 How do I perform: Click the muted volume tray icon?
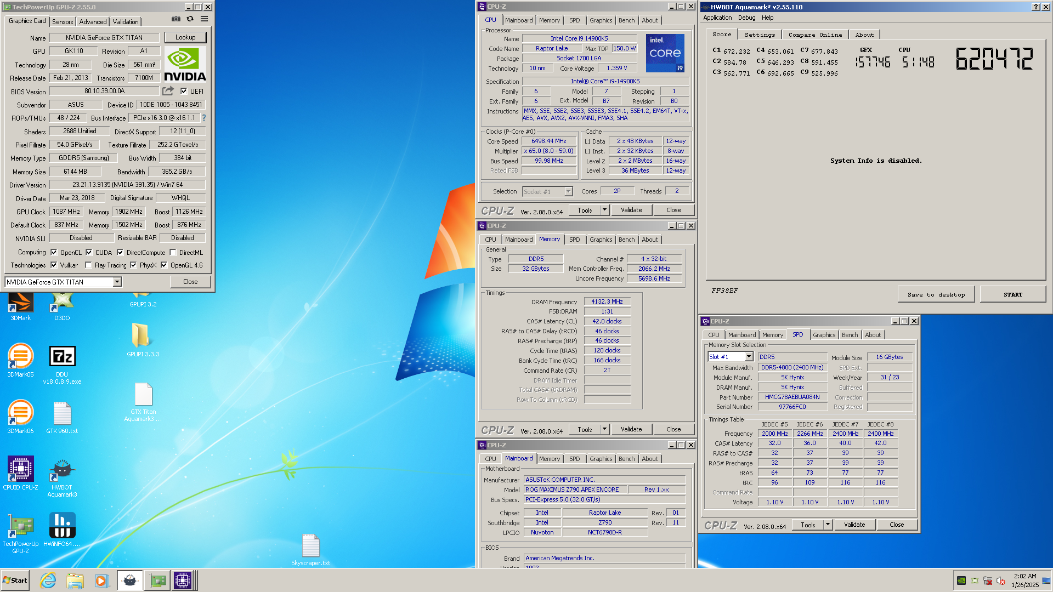point(1001,580)
